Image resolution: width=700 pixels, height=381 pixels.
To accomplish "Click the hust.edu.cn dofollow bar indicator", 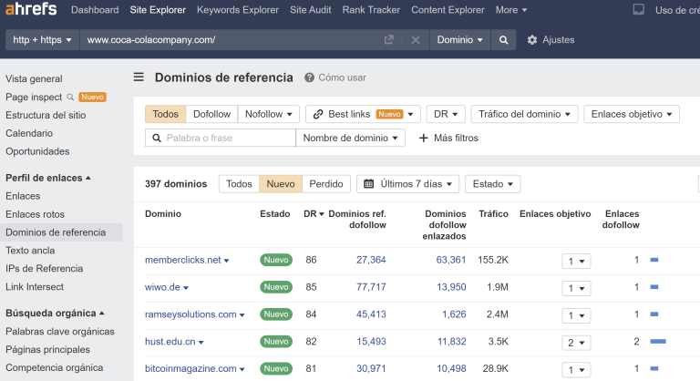I will point(658,342).
